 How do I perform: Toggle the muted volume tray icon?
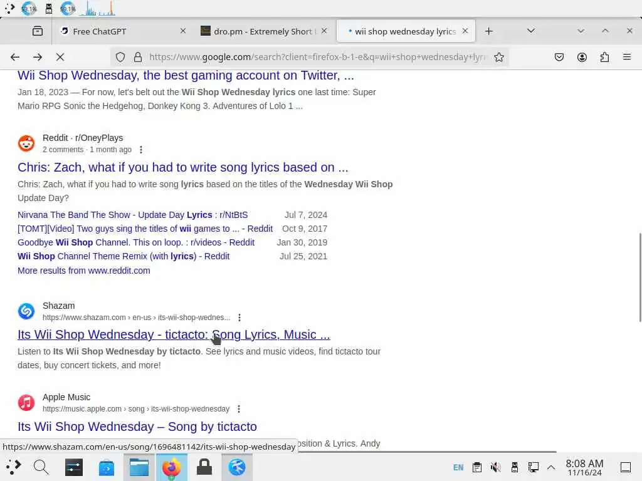495,467
